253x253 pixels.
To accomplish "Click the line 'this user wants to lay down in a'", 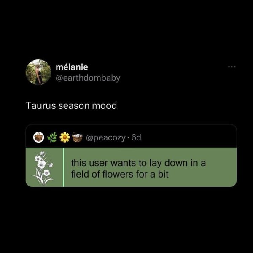I will tap(138, 163).
